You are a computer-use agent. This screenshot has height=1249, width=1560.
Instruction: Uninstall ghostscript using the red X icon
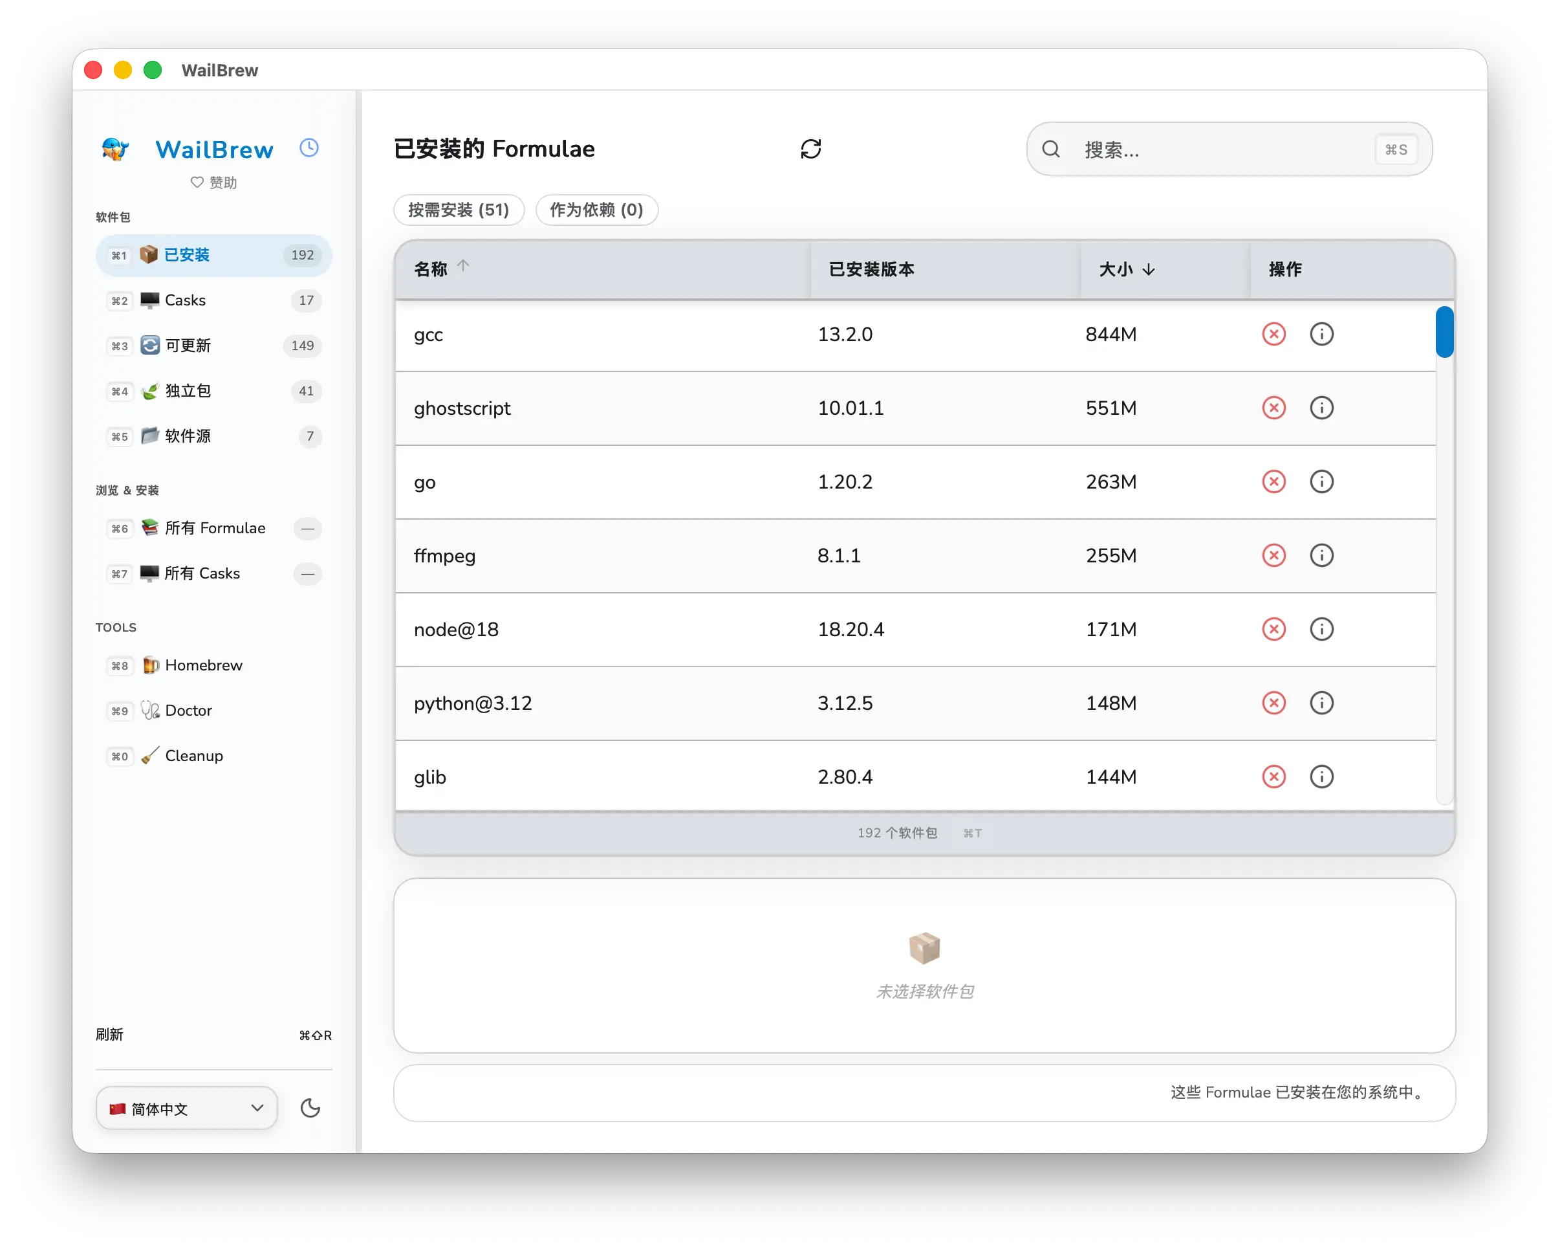pyautogui.click(x=1273, y=408)
